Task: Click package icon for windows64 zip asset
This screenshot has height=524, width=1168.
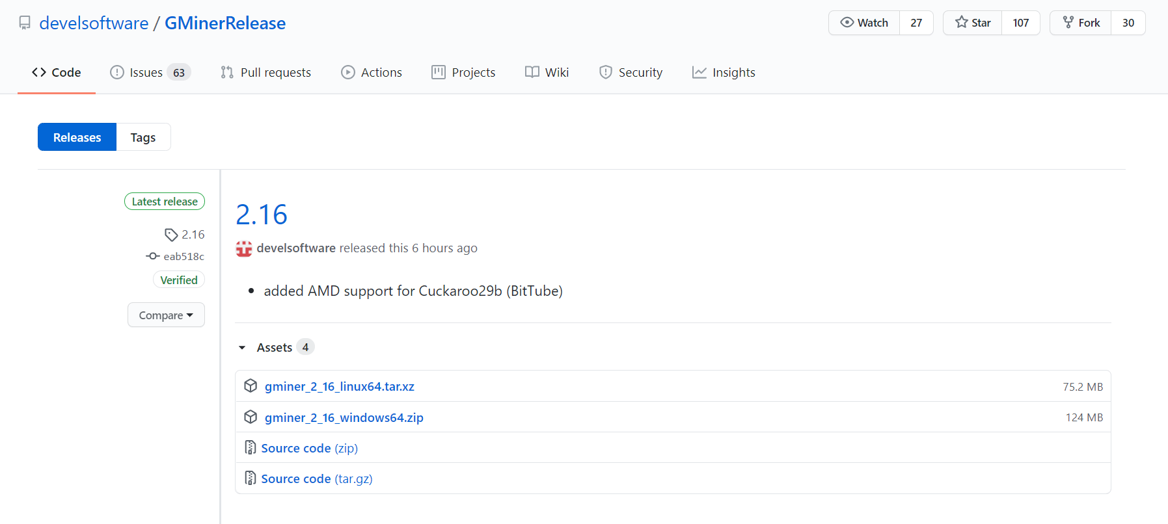Action: (251, 417)
